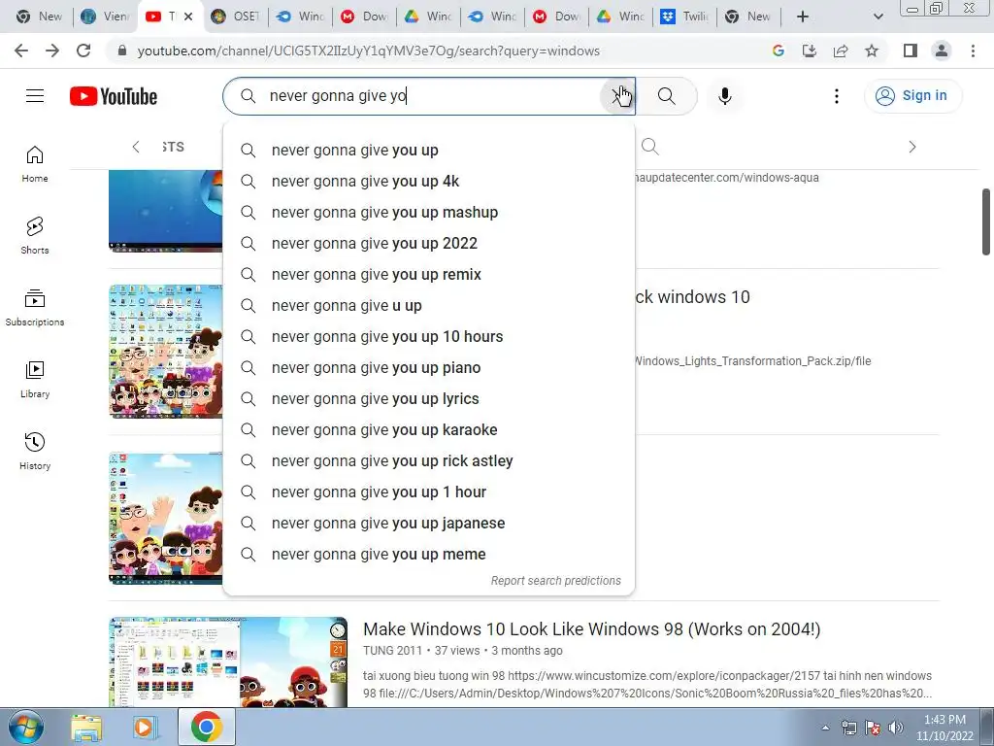The image size is (994, 746).
Task: Click the taskbar clock showing 1:43 PM
Action: tap(944, 728)
